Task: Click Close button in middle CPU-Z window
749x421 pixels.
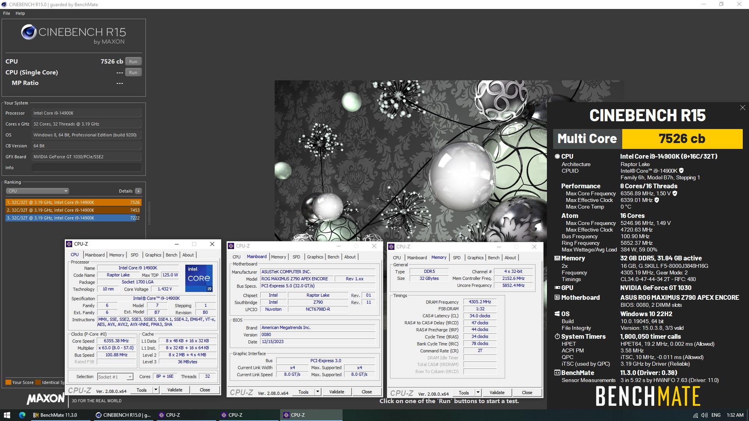Action: coord(367,392)
